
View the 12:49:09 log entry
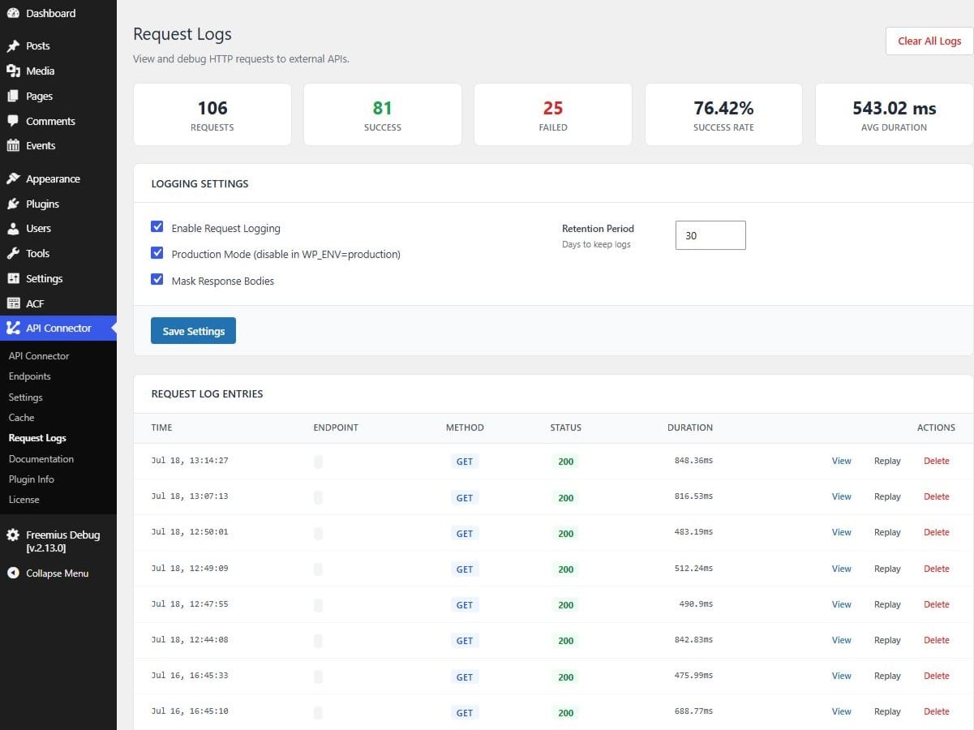click(842, 569)
